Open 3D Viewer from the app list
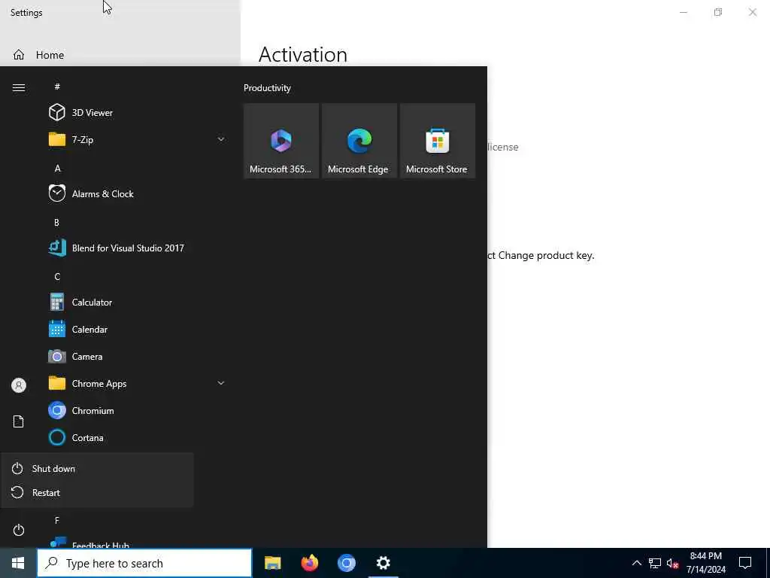This screenshot has width=770, height=578. (137, 113)
